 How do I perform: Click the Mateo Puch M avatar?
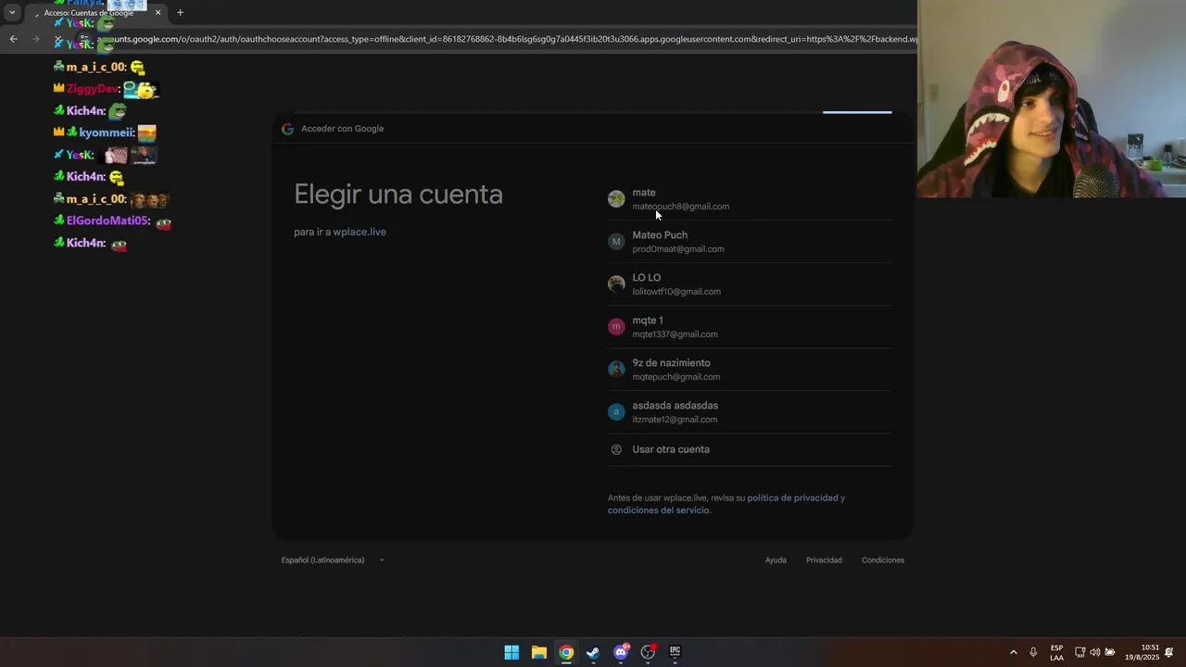[x=616, y=242]
